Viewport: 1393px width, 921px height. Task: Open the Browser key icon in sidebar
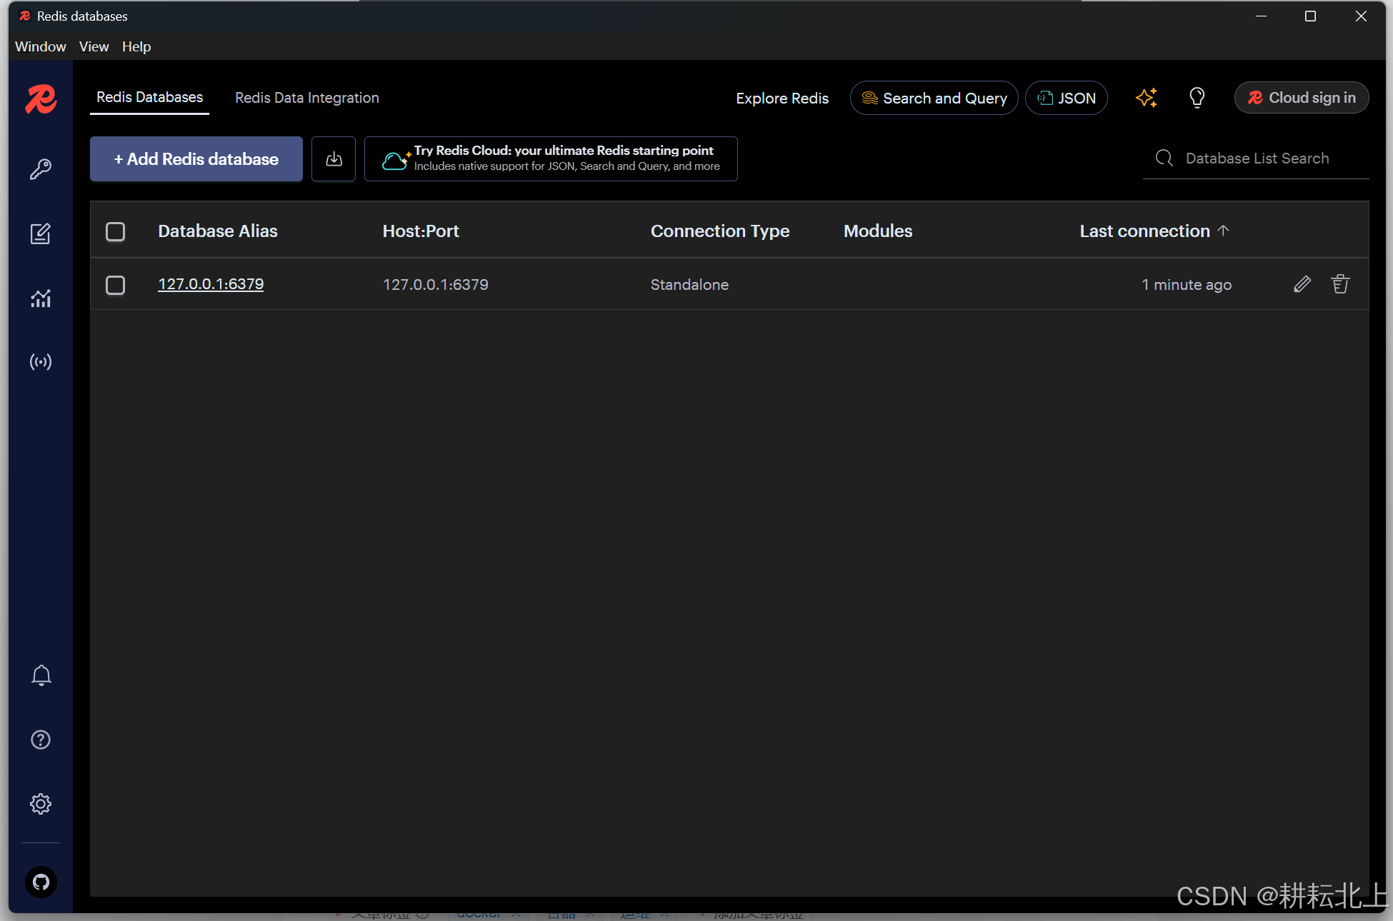pyautogui.click(x=41, y=169)
